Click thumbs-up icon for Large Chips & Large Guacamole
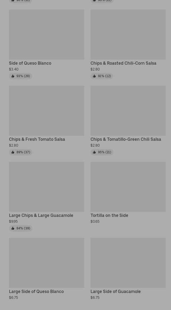The width and height of the screenshot is (171, 310). (13, 228)
